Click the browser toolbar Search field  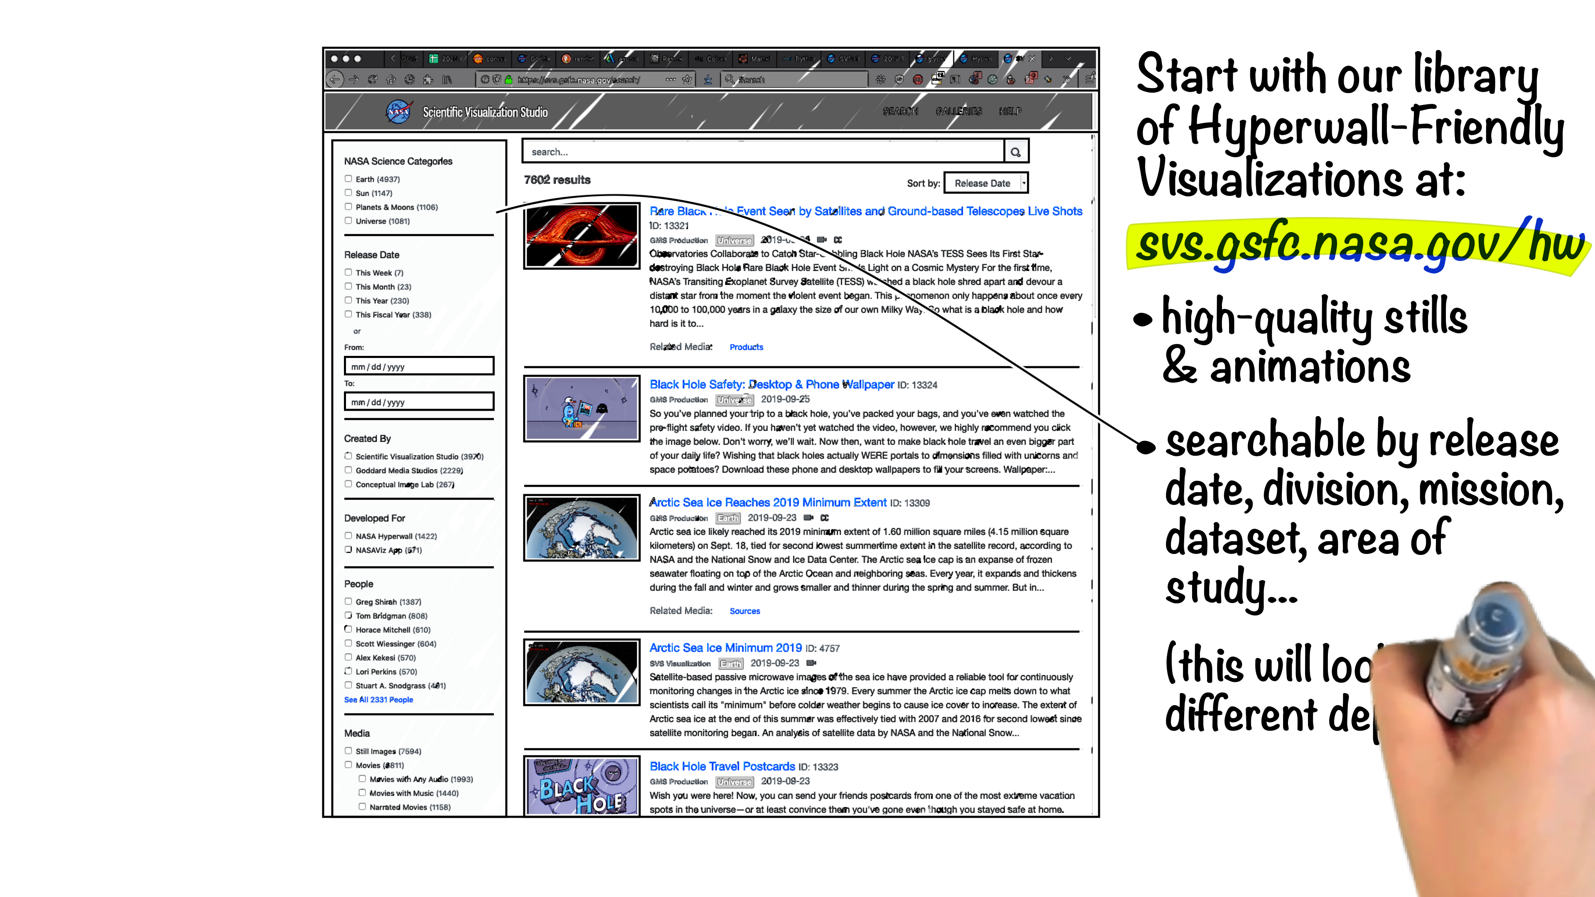(794, 79)
